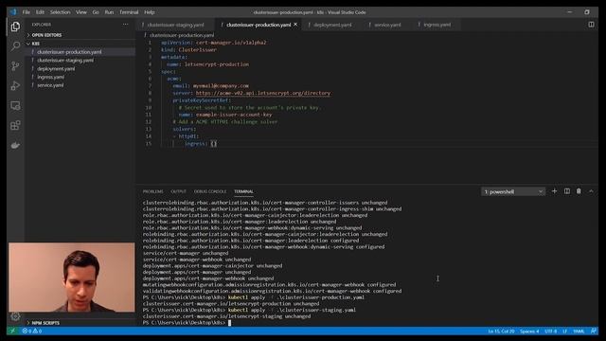Viewport: 606px width, 341px height.
Task: Open the Search view in activity bar
Action: [x=15, y=46]
